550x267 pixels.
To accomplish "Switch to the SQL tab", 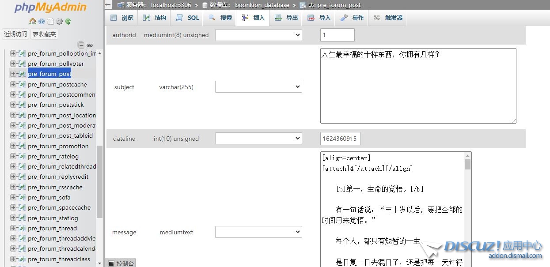I will (188, 18).
